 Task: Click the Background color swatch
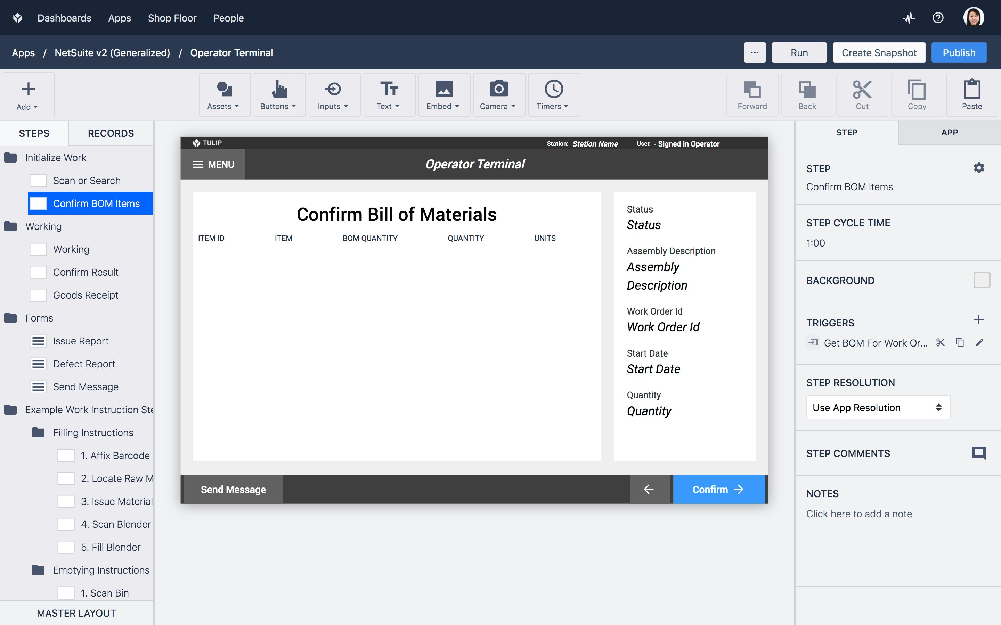[x=982, y=280]
